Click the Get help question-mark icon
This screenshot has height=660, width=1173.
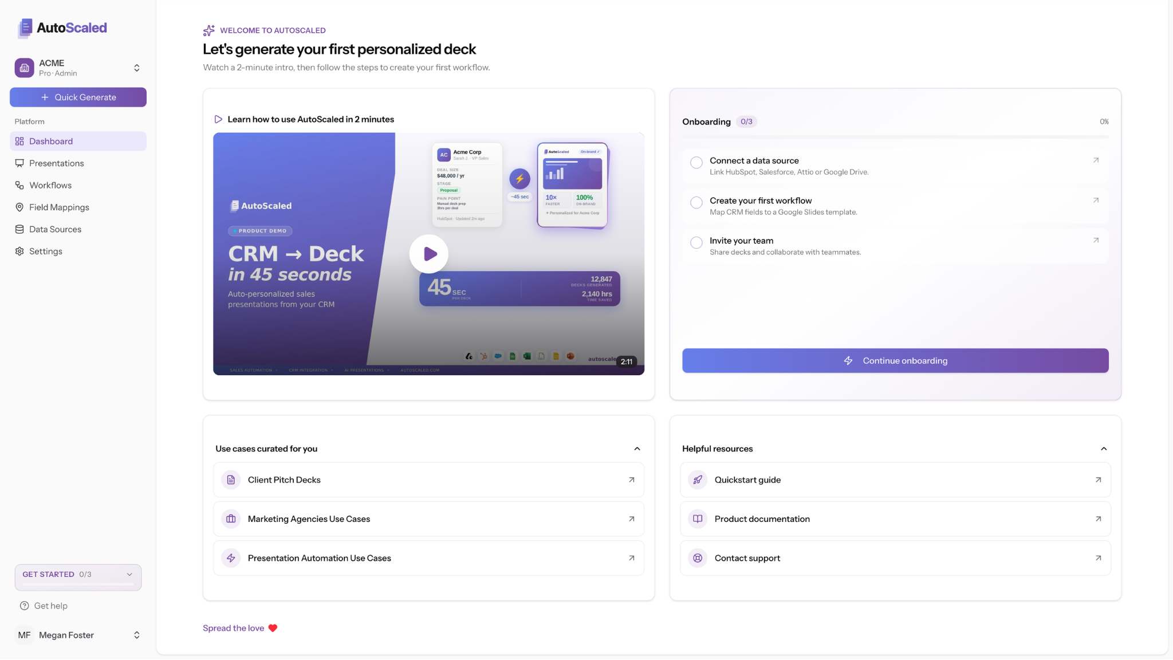(24, 606)
